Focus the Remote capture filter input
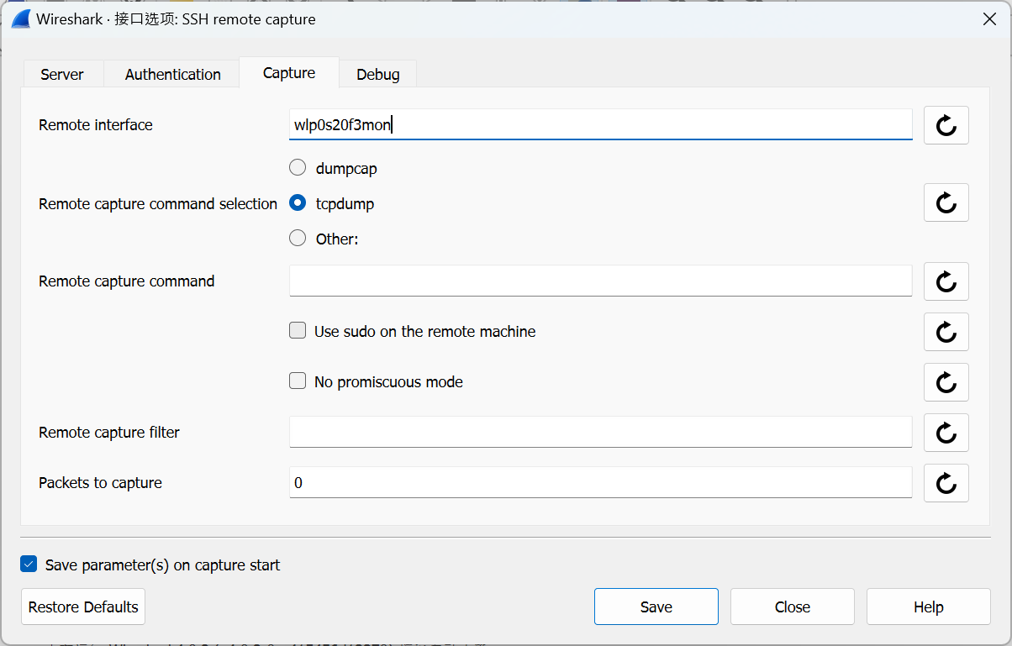Screen dimensions: 1012x646 pos(600,433)
